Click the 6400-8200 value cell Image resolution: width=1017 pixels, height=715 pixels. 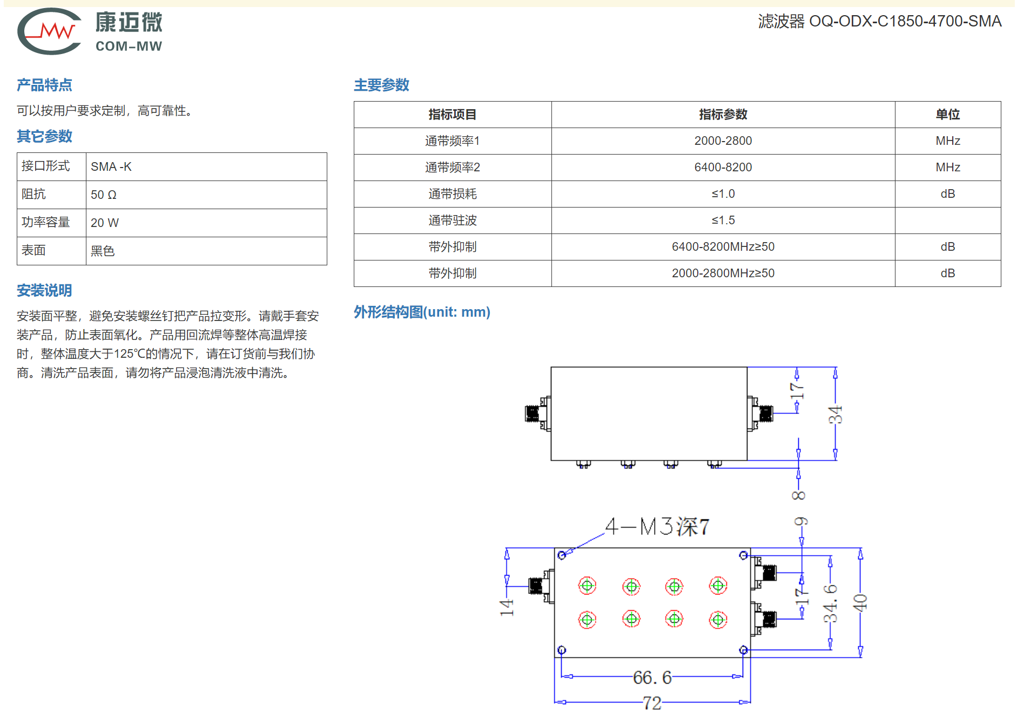click(x=723, y=168)
